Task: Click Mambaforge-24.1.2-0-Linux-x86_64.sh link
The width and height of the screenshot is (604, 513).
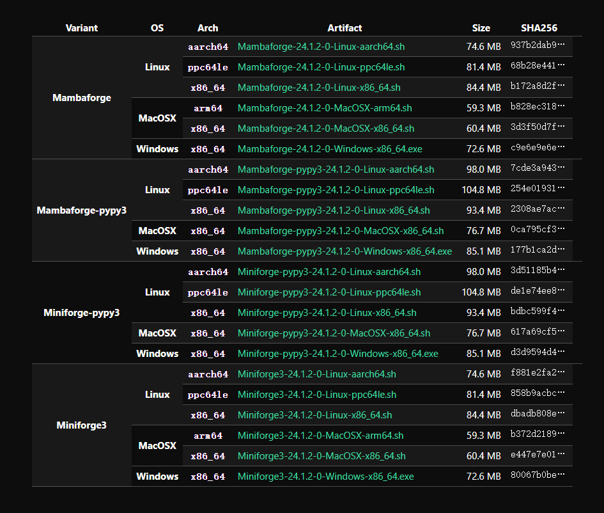Action: pos(319,88)
